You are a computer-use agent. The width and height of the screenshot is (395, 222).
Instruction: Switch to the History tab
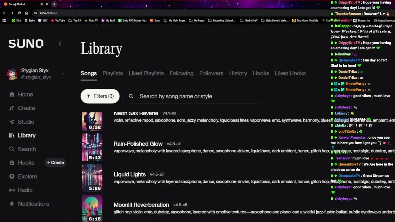[x=238, y=73]
